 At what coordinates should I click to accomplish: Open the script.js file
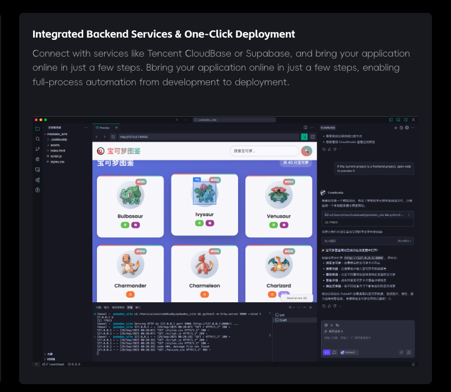pyautogui.click(x=54, y=156)
